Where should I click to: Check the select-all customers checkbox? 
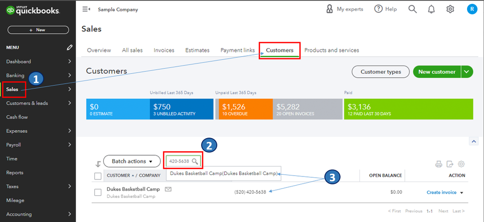98,176
